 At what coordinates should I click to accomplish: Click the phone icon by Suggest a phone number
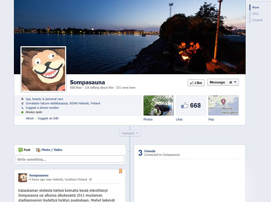pos(22,108)
